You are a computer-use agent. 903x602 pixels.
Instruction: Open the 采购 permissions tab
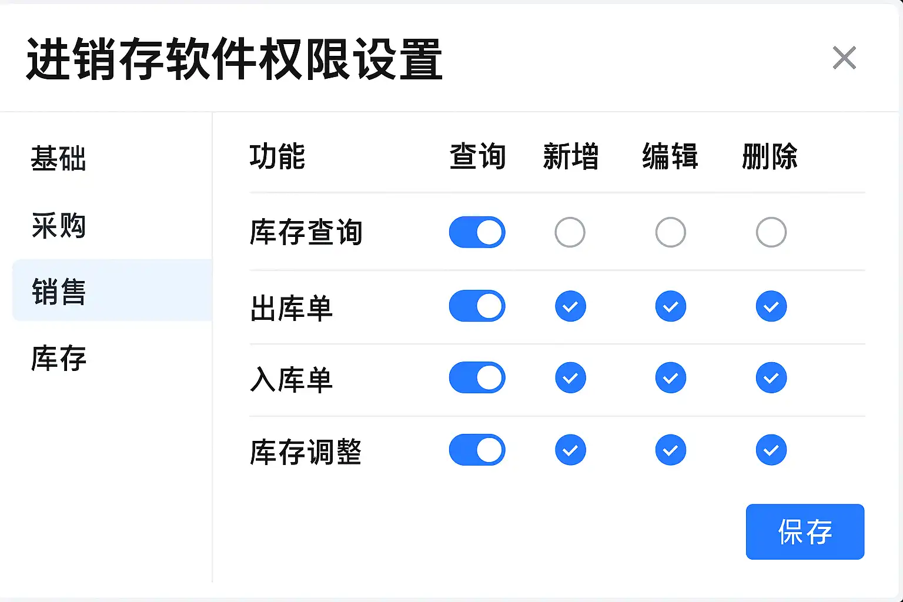click(x=58, y=226)
